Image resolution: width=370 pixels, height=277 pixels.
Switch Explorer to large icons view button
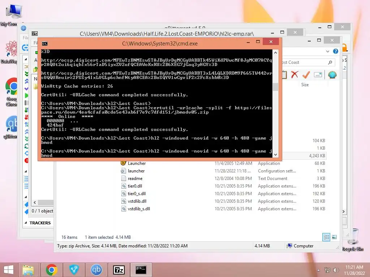click(334, 237)
